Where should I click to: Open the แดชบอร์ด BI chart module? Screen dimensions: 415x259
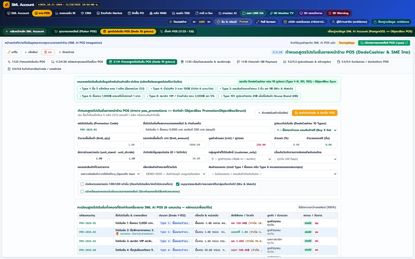coord(65,13)
